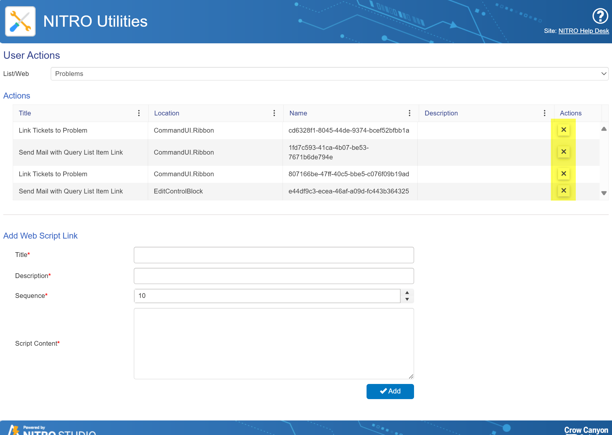Sort by Description column header

pyautogui.click(x=441, y=113)
